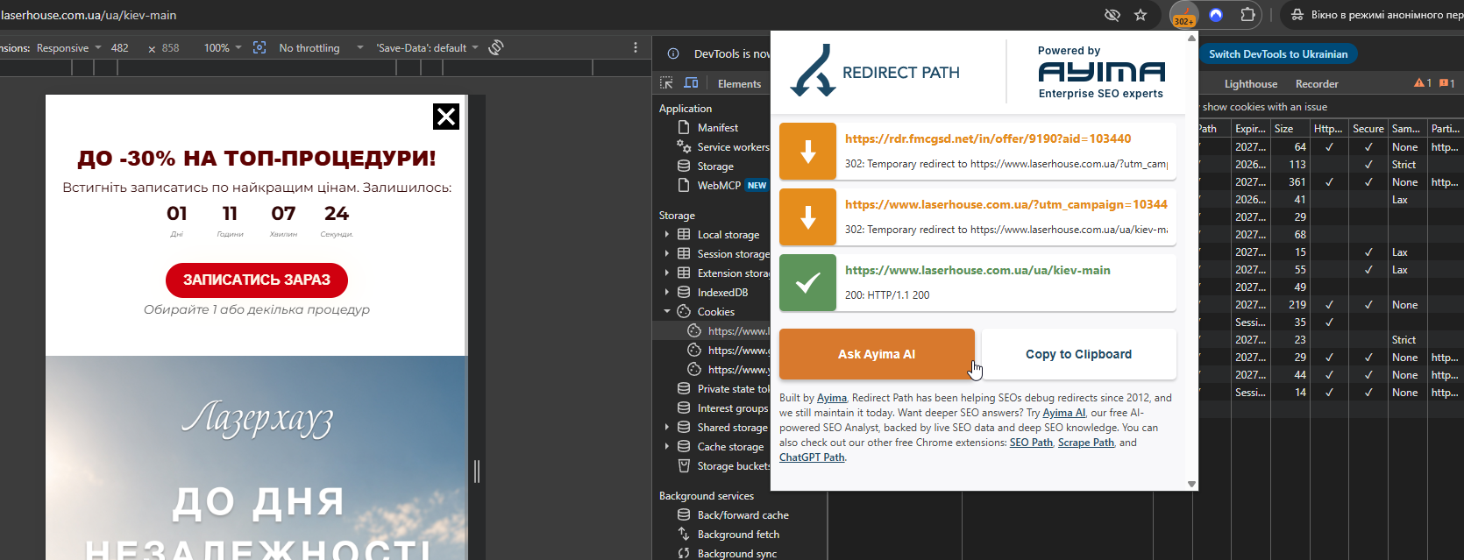Image resolution: width=1464 pixels, height=560 pixels.
Task: Click the green kiev-main final URL
Action: [977, 270]
